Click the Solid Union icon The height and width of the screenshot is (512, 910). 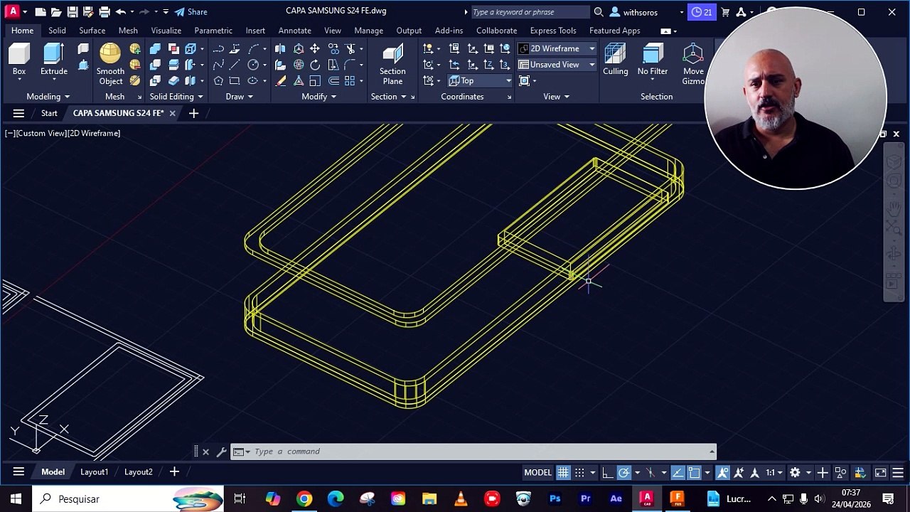point(155,48)
